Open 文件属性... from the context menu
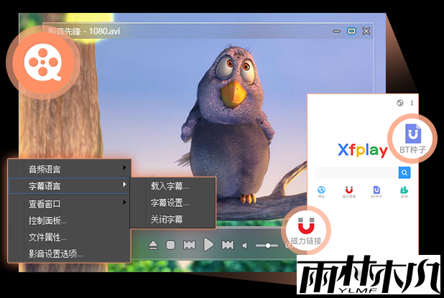Viewport: 444px width, 298px height. point(69,236)
